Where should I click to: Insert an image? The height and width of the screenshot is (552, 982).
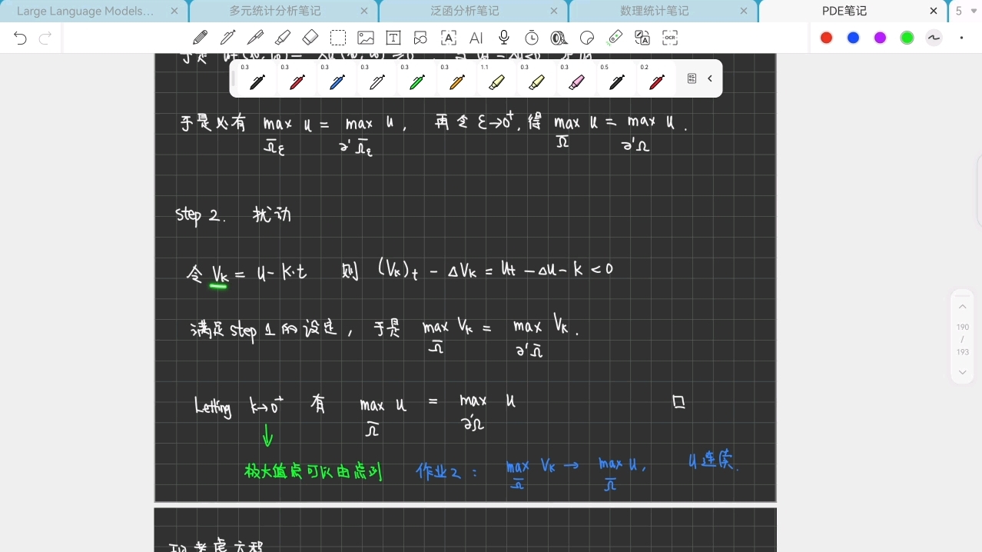tap(366, 38)
